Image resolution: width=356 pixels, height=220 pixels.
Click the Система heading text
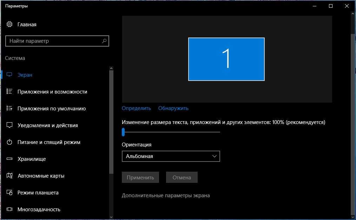pyautogui.click(x=15, y=58)
